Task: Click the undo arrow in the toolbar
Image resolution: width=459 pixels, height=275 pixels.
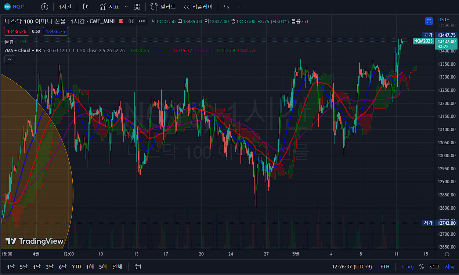Action: point(227,7)
